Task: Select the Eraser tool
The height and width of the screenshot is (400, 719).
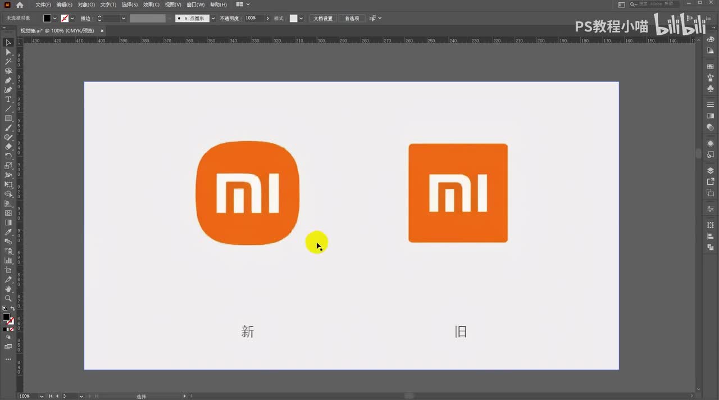Action: [8, 147]
